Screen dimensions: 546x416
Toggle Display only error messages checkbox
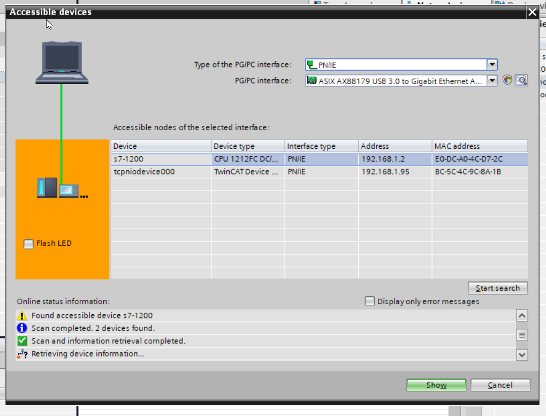coord(370,301)
